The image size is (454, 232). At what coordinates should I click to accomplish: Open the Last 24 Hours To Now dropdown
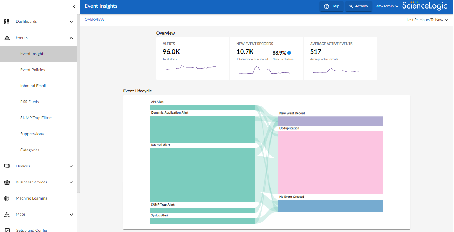(427, 20)
